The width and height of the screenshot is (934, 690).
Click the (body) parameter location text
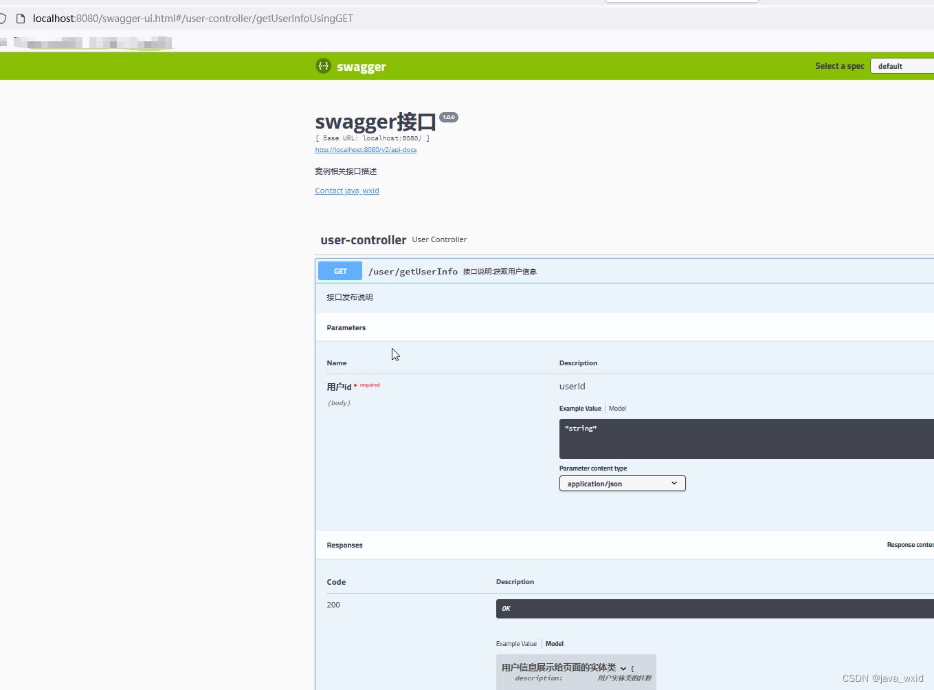click(x=339, y=403)
